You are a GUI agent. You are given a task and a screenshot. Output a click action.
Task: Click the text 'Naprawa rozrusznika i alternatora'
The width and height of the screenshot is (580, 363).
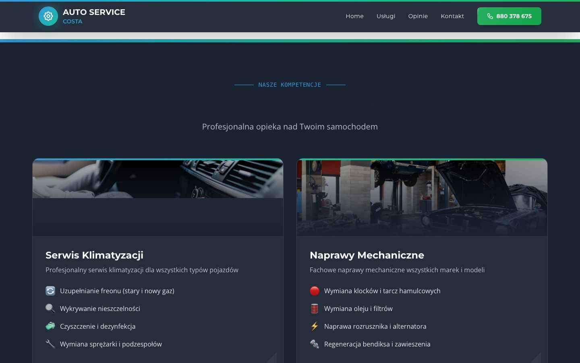click(x=375, y=326)
